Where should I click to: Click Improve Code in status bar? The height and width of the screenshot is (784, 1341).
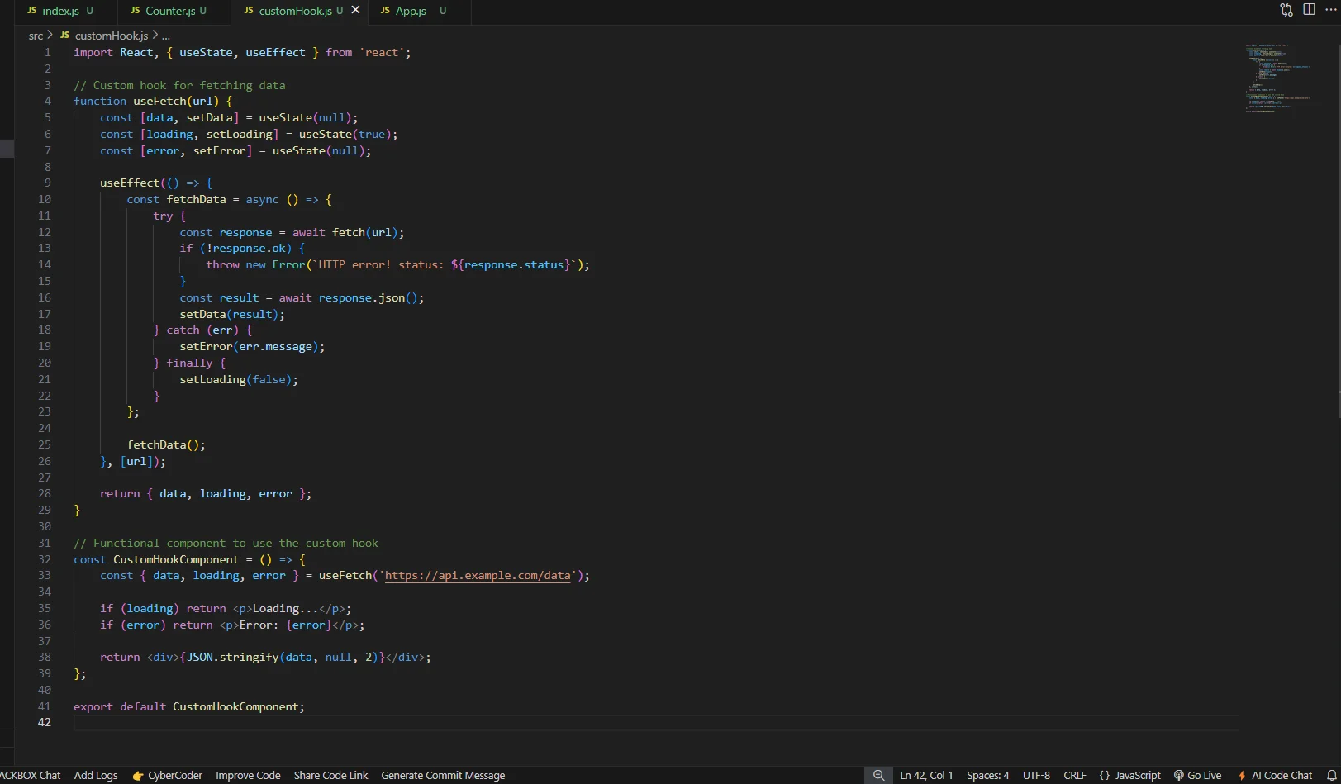[248, 775]
